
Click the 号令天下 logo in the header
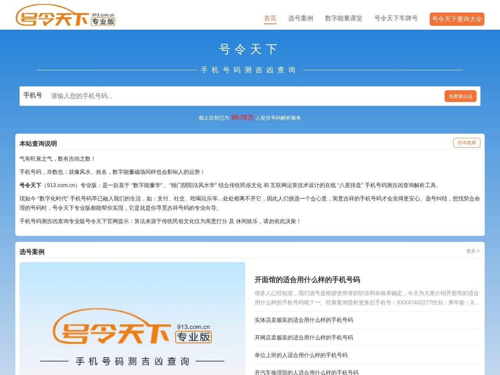[x=65, y=16]
